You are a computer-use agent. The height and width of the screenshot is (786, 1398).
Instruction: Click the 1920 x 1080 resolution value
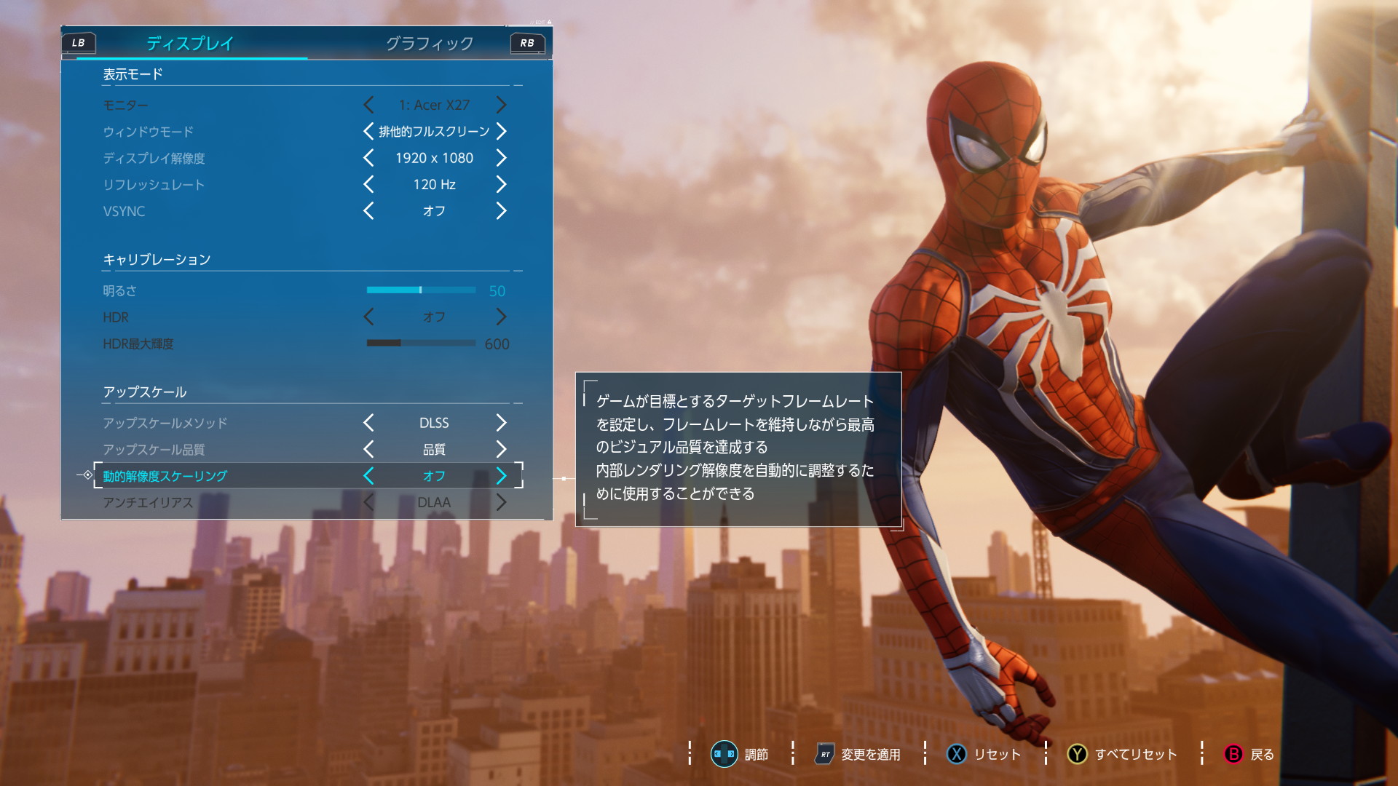click(x=435, y=158)
